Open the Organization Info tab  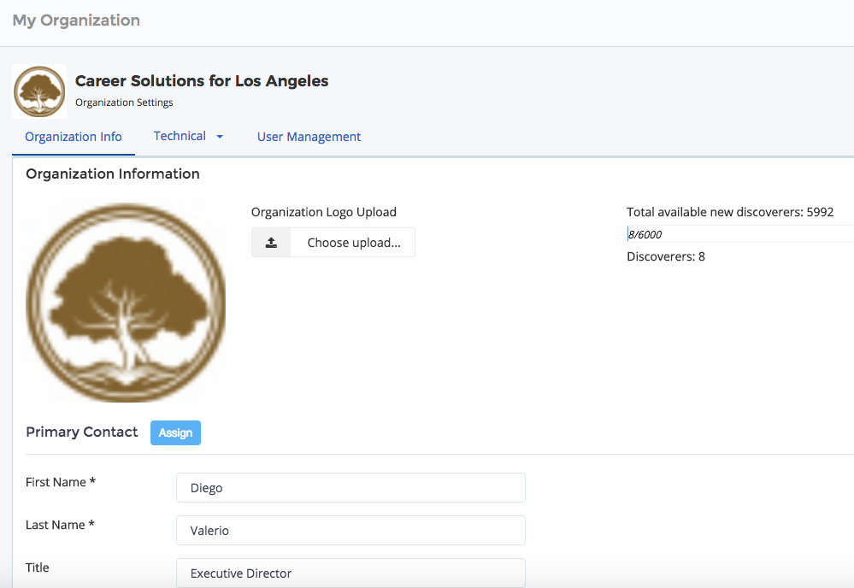click(x=74, y=137)
